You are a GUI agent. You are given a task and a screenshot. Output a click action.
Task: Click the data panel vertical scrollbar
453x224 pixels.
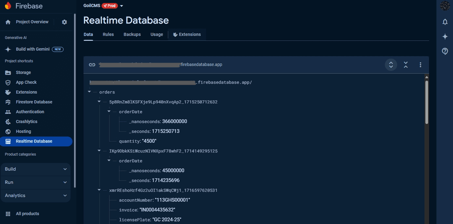click(x=427, y=102)
